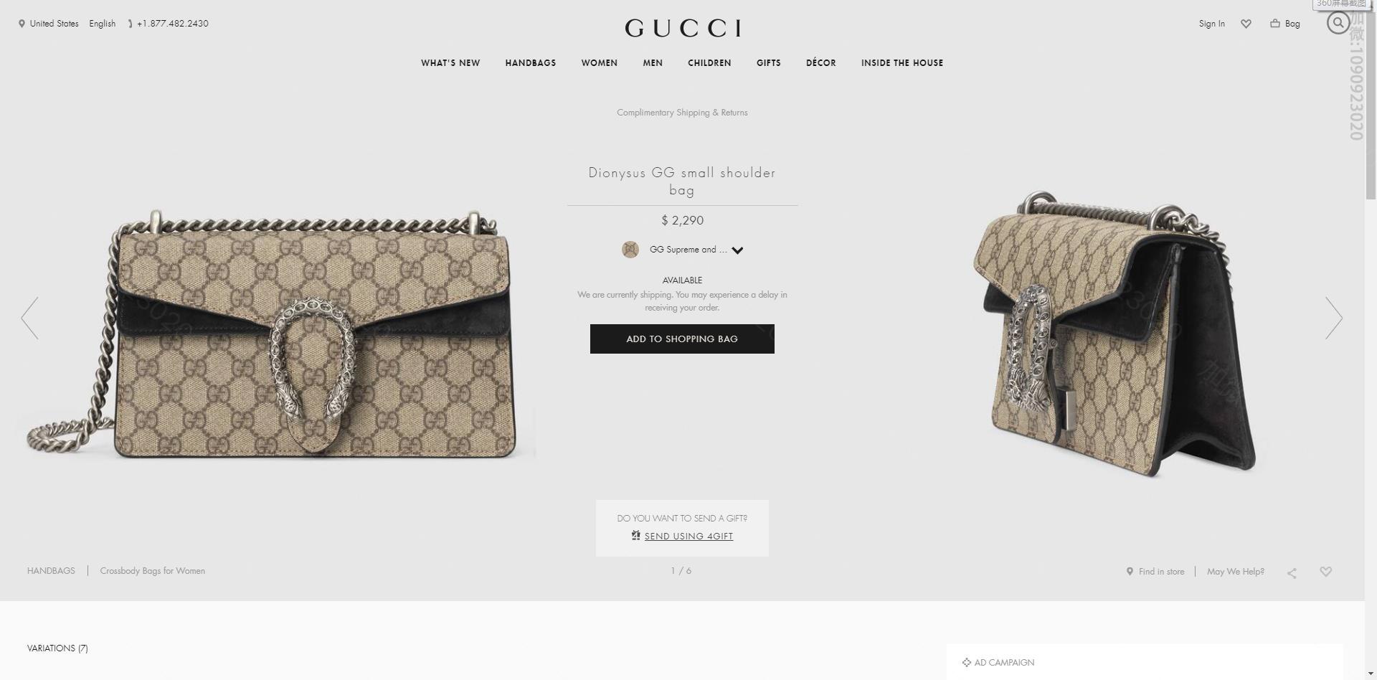This screenshot has height=680, width=1377.
Task: Open the HANDBAGS menu
Action: 531,63
